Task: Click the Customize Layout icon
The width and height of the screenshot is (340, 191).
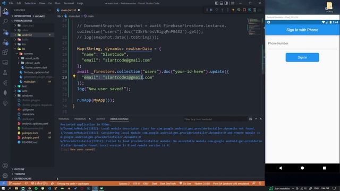Action: [x=233, y=3]
